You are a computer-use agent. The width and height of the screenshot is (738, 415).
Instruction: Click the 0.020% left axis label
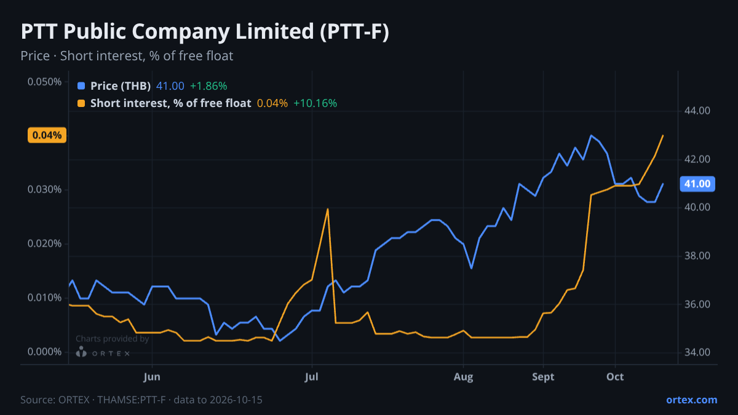coord(44,243)
